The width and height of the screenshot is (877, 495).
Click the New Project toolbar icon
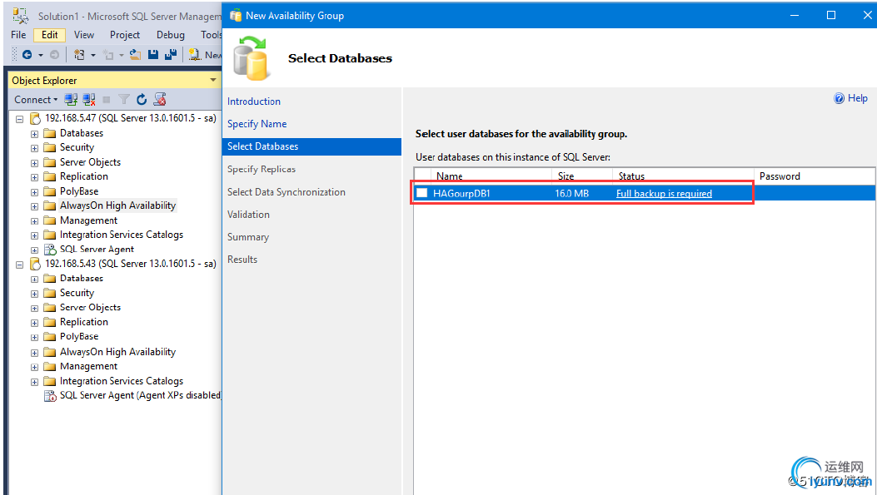pyautogui.click(x=79, y=55)
